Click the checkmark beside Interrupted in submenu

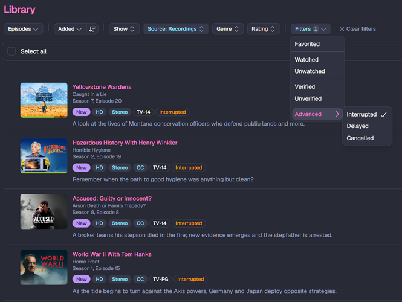coord(383,115)
